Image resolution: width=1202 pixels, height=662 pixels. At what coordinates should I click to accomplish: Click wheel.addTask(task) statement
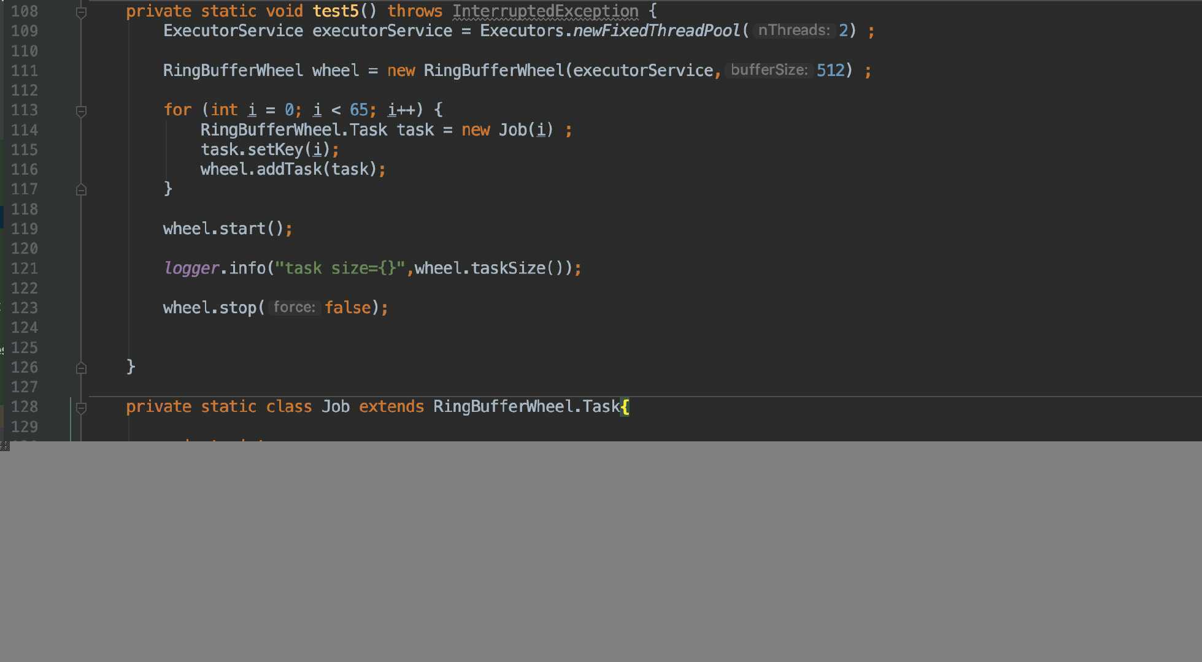pyautogui.click(x=293, y=169)
